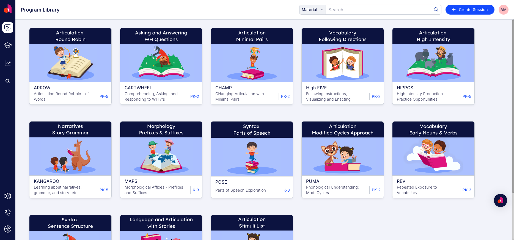This screenshot has width=514, height=240.
Task: Select the CARTWHEEL WH Questions program
Action: point(161,66)
